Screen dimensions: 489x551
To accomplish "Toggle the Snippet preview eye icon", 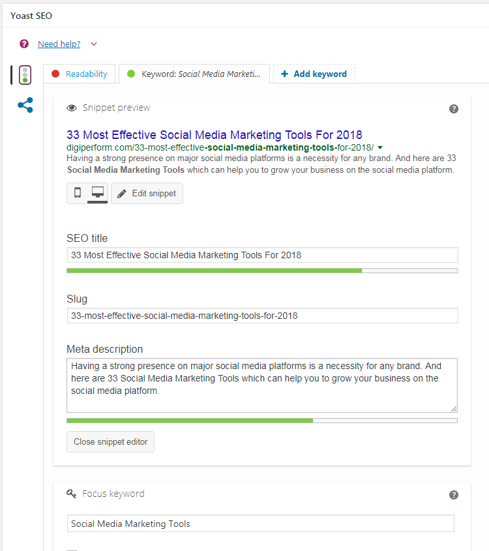I will point(72,108).
